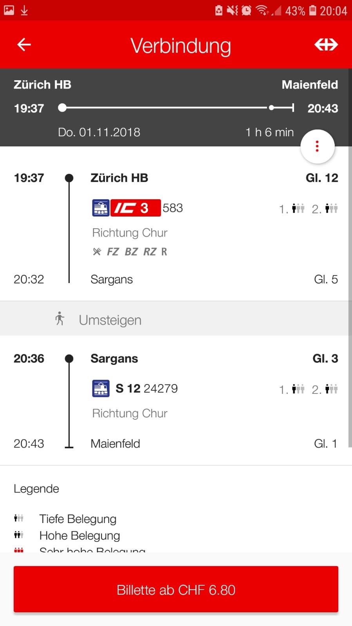Tap train icon beside S 12
The image size is (352, 626).
[101, 388]
